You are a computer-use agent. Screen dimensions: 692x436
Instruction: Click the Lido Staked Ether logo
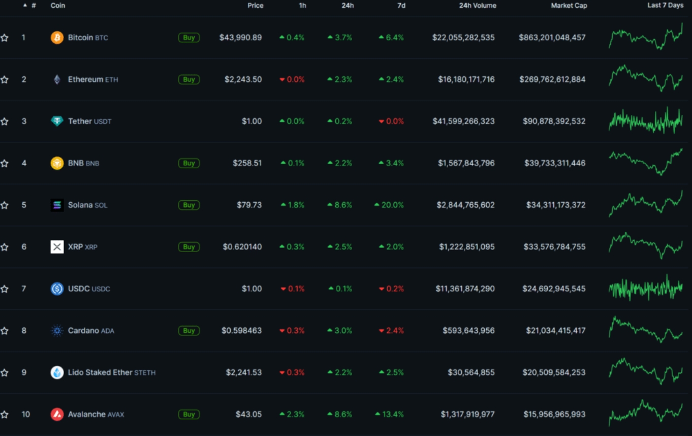click(x=57, y=372)
